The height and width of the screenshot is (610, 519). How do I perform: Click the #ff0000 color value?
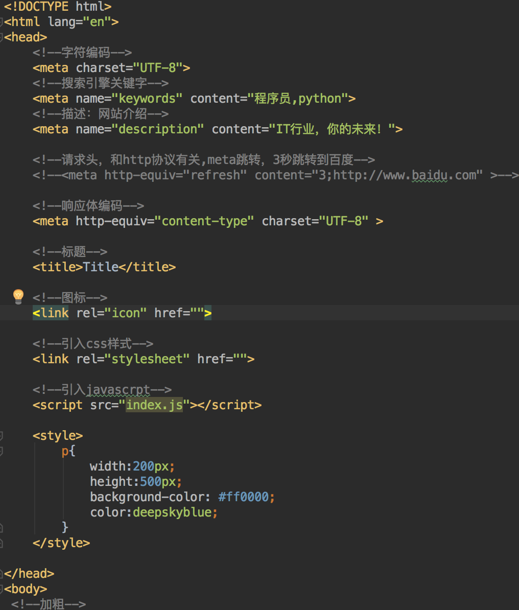pyautogui.click(x=244, y=497)
